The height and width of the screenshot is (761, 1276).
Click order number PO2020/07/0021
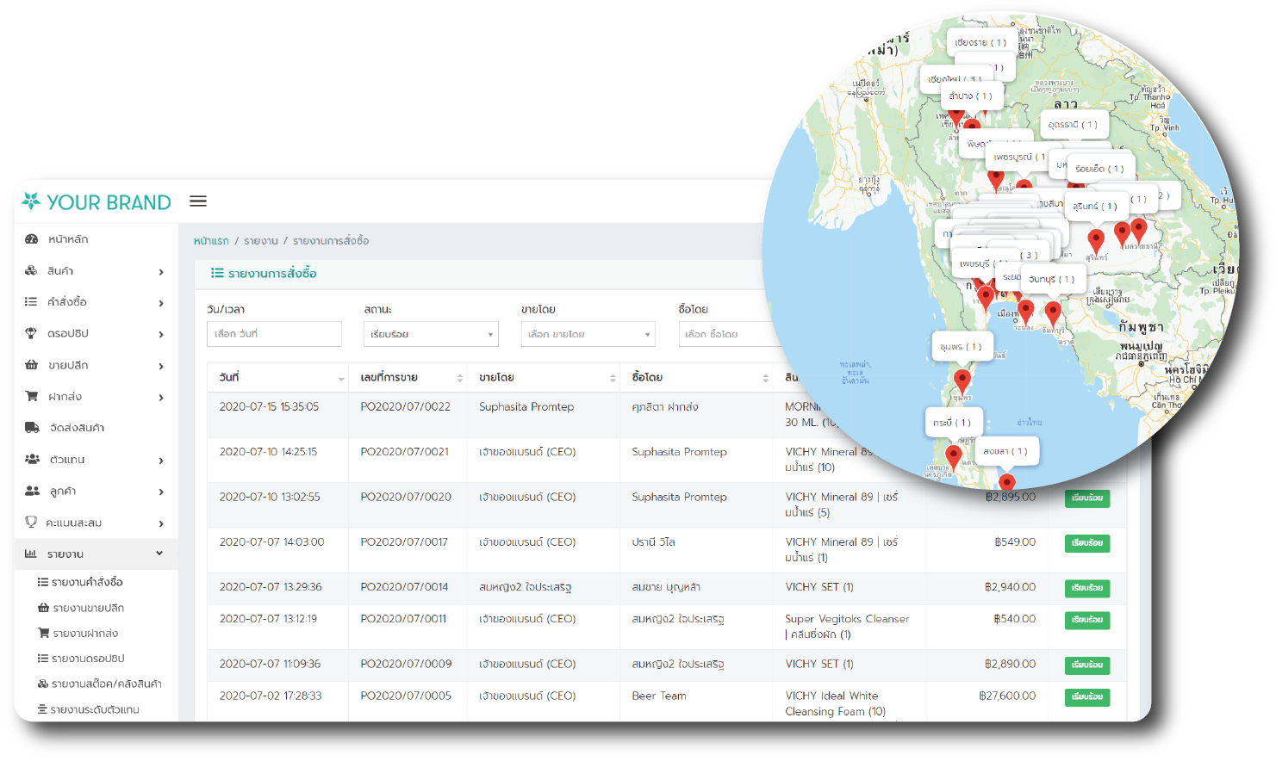tap(405, 452)
